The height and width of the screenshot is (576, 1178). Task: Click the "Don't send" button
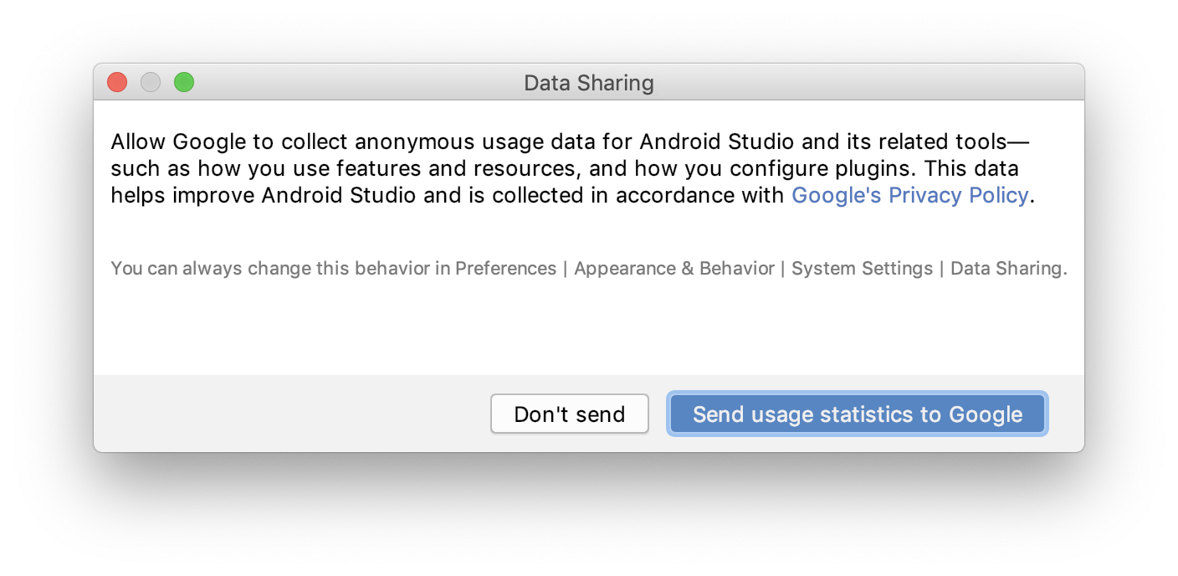[x=569, y=414]
